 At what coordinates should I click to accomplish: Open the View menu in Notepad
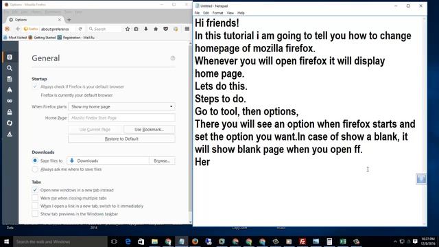230,13
